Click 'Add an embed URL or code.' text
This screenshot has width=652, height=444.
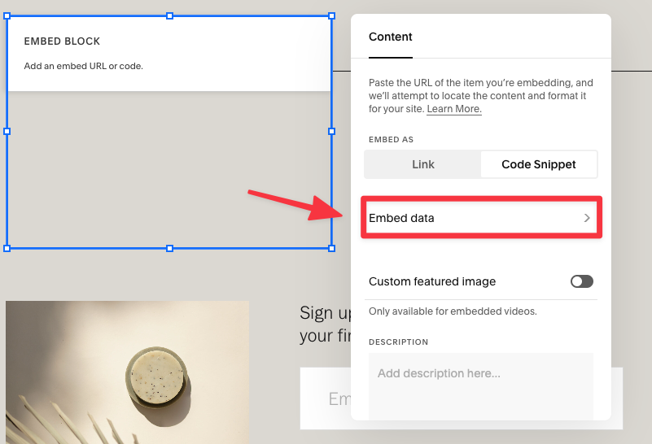click(x=83, y=66)
